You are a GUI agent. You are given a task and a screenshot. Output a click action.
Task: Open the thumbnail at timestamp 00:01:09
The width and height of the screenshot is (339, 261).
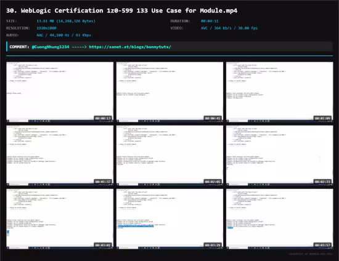pyautogui.click(x=280, y=92)
